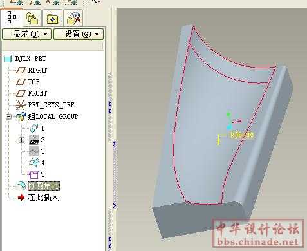Open the Favorites folder tab
This screenshot has height=251, width=307.
click(52, 18)
